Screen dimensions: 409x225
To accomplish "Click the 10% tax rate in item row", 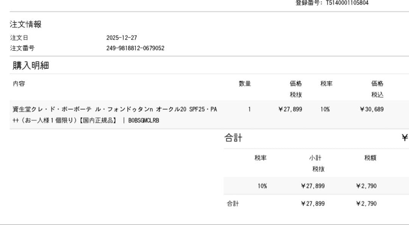I will (x=325, y=109).
